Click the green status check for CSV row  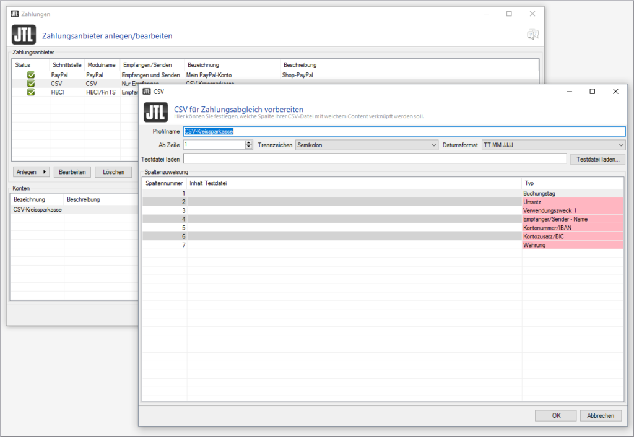point(31,84)
